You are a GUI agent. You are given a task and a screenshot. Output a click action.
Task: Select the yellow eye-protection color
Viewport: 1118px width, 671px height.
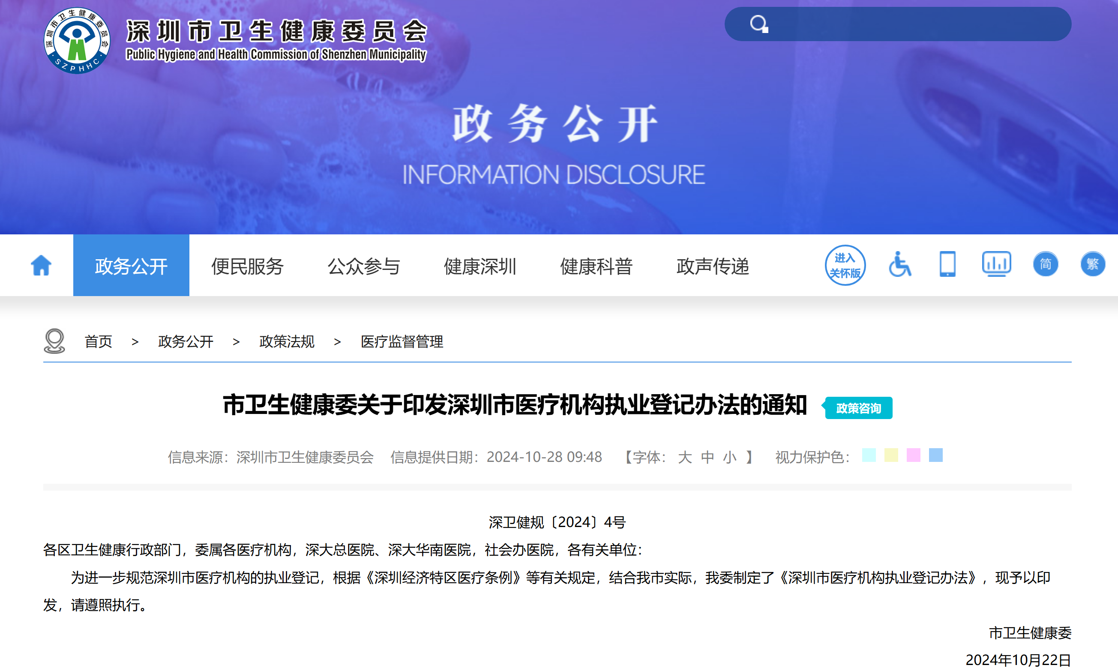[891, 455]
